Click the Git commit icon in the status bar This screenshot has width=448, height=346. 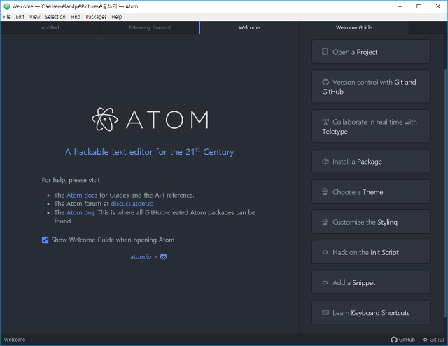(426, 340)
